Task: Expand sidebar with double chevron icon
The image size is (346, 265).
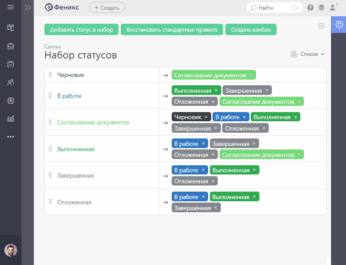Action: pyautogui.click(x=28, y=8)
